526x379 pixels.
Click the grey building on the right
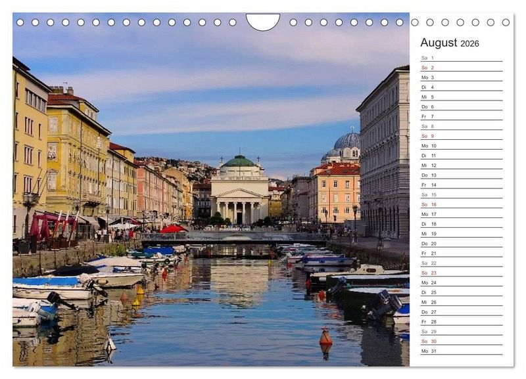click(x=385, y=158)
